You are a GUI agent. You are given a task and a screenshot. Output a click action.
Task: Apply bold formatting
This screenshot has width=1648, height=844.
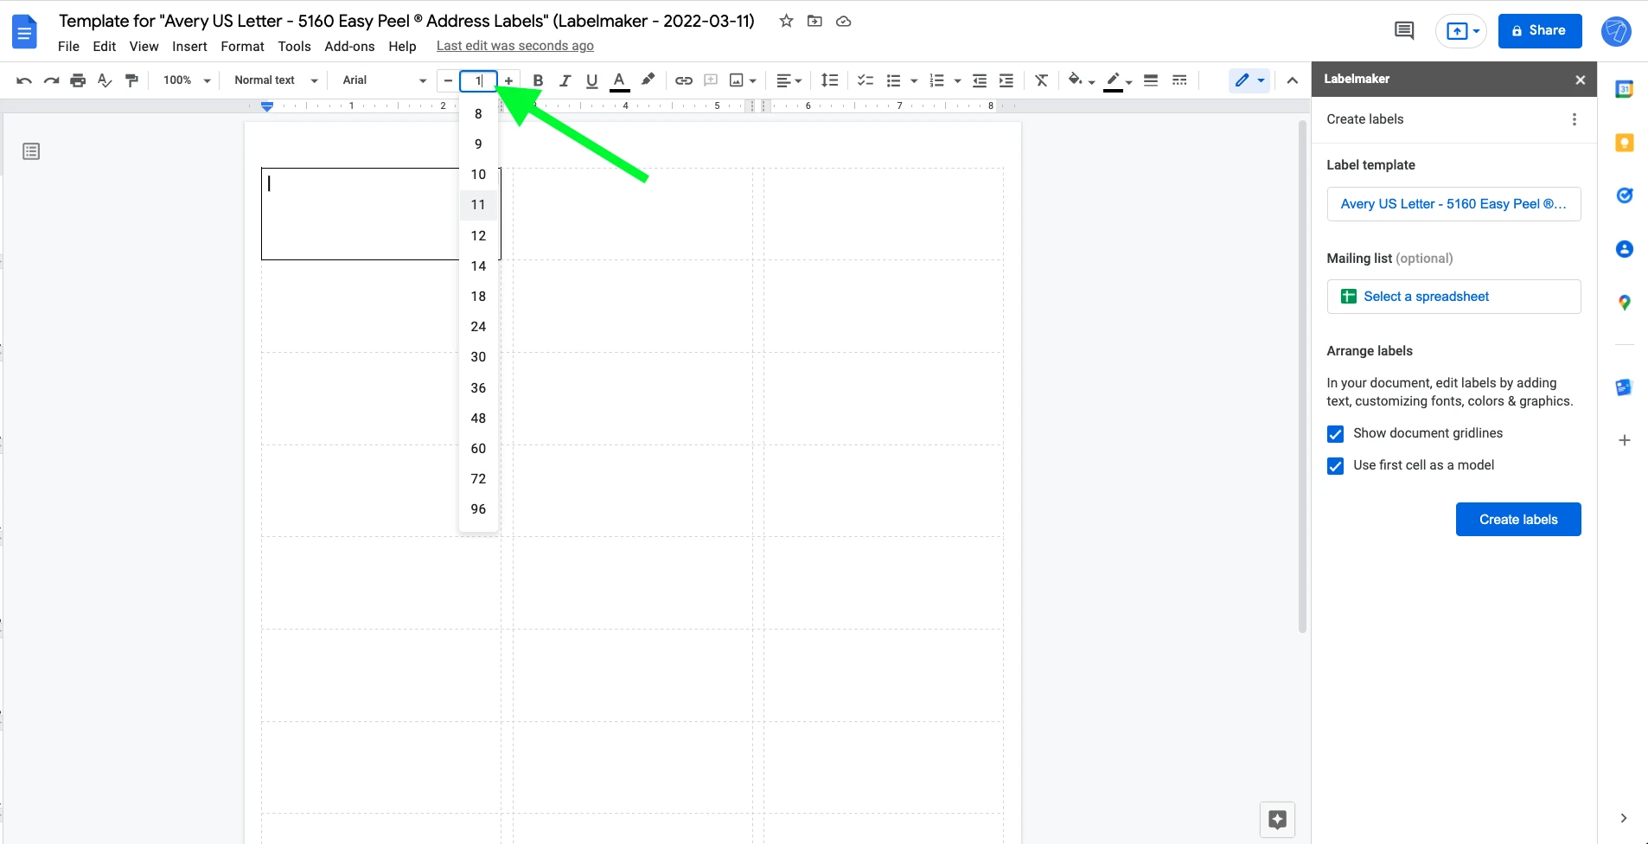pos(538,80)
